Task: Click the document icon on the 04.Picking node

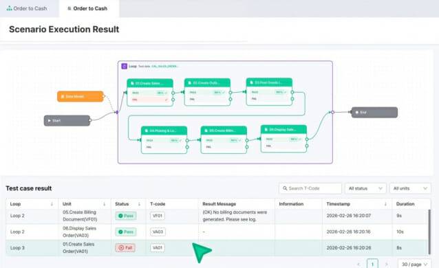Action: [x=146, y=131]
